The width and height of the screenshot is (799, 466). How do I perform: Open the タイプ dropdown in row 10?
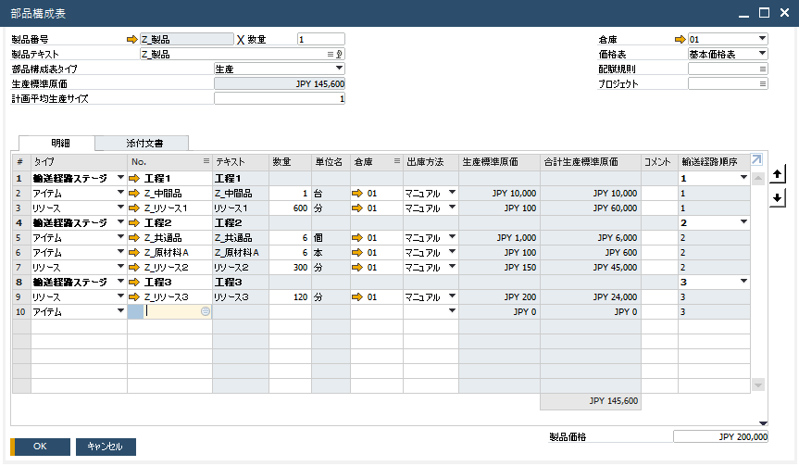[120, 312]
